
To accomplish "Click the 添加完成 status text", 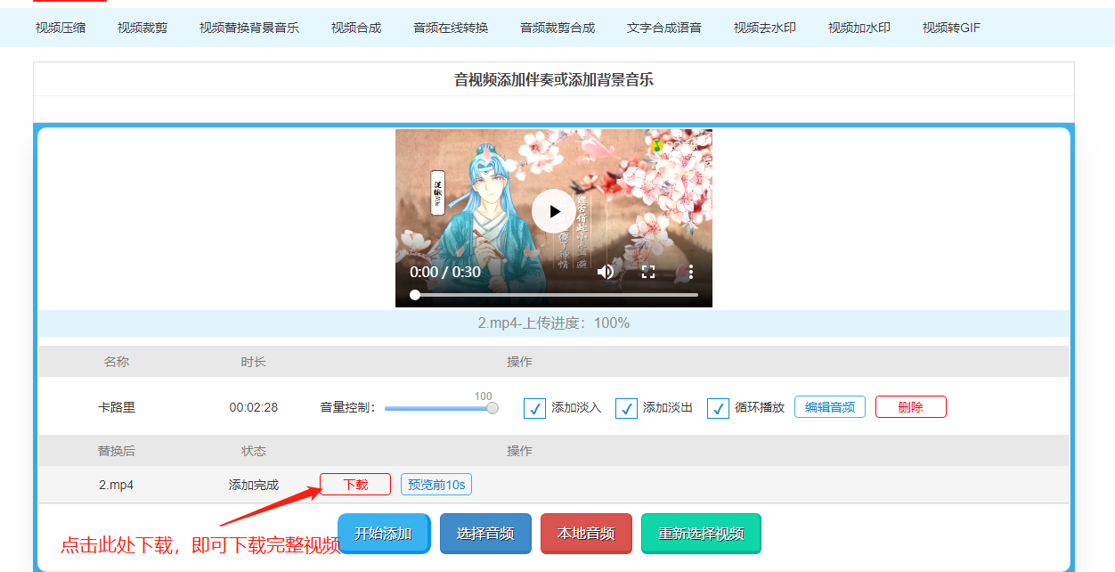I will point(254,486).
